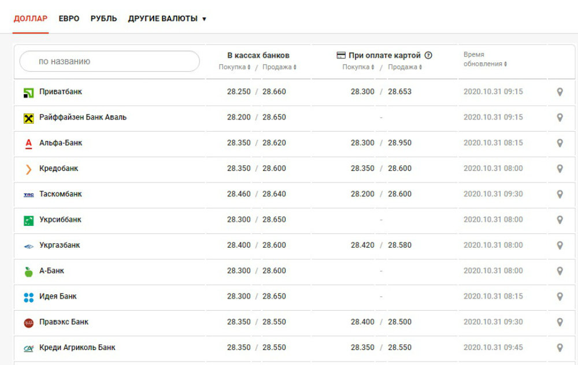Sort by Продажа under При оплате картой
The image size is (578, 365).
pyautogui.click(x=405, y=67)
